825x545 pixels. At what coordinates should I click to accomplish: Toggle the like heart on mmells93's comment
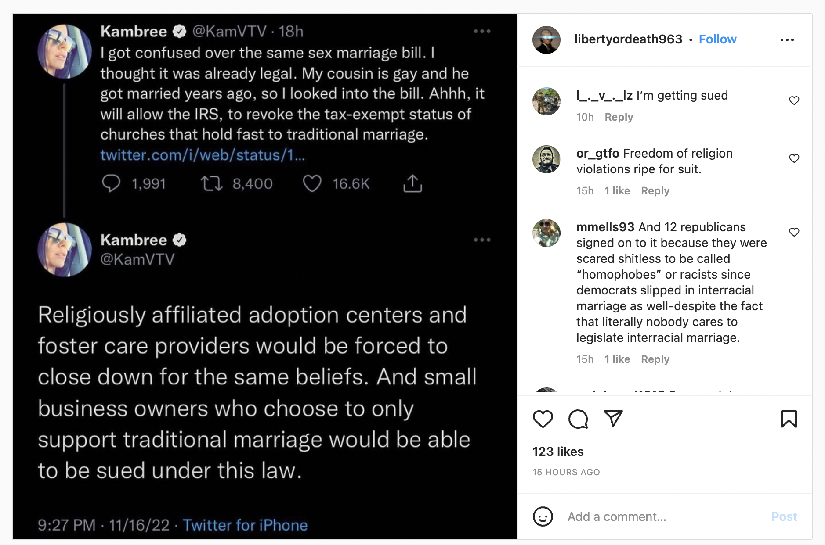tap(794, 232)
